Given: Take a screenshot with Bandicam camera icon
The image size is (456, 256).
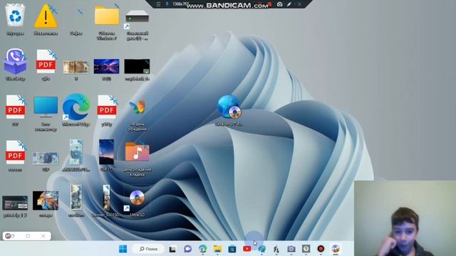Looking at the screenshot, I should click(279, 4).
